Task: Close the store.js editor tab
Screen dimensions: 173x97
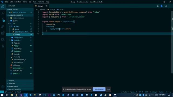Action: click(47, 6)
